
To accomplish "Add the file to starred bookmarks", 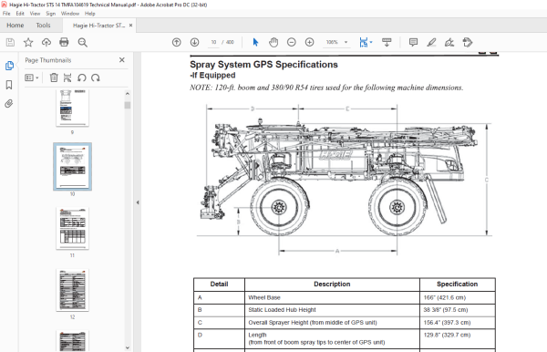I will click(x=28, y=42).
